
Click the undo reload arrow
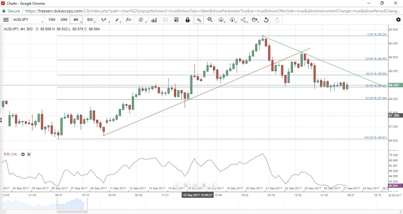(266, 20)
